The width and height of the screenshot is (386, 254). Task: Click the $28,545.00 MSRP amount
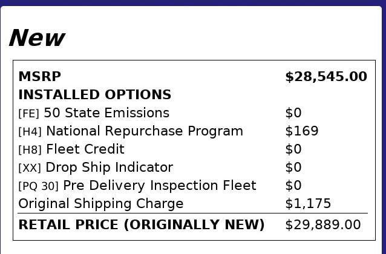tap(325, 77)
